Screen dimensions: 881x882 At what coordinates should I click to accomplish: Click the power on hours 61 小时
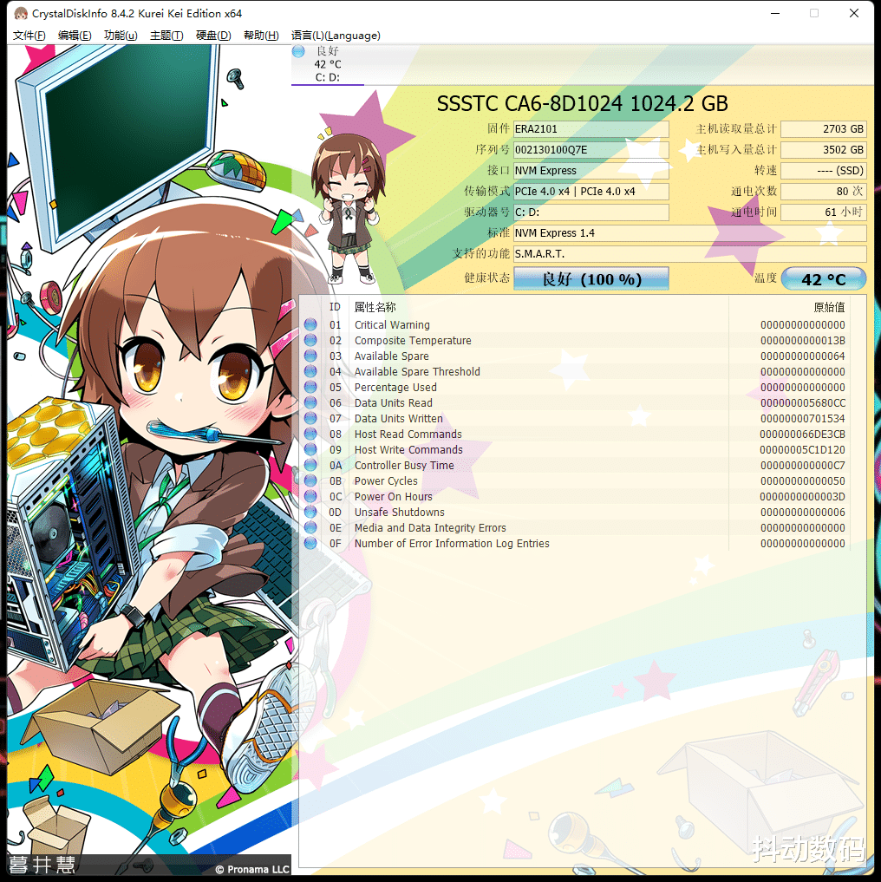click(824, 212)
